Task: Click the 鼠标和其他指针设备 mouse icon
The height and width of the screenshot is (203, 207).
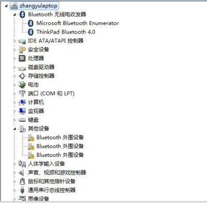Action: [22, 181]
